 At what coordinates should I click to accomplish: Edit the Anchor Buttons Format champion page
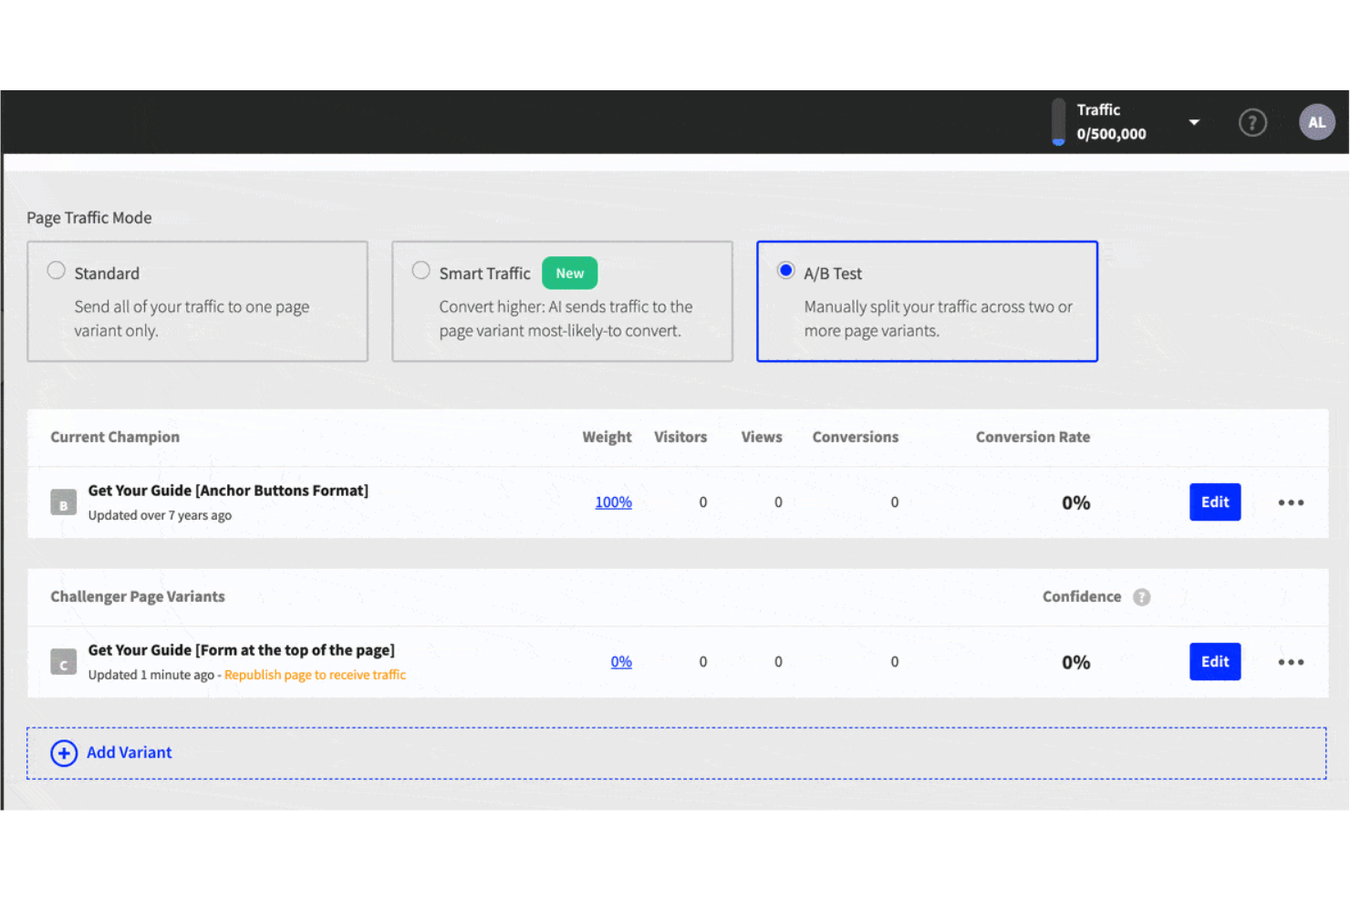pos(1215,502)
